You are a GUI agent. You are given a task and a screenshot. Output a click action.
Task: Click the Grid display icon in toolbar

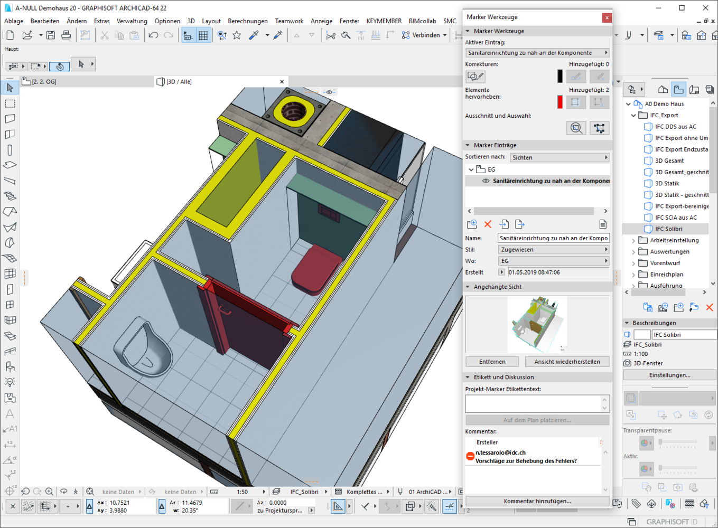203,35
